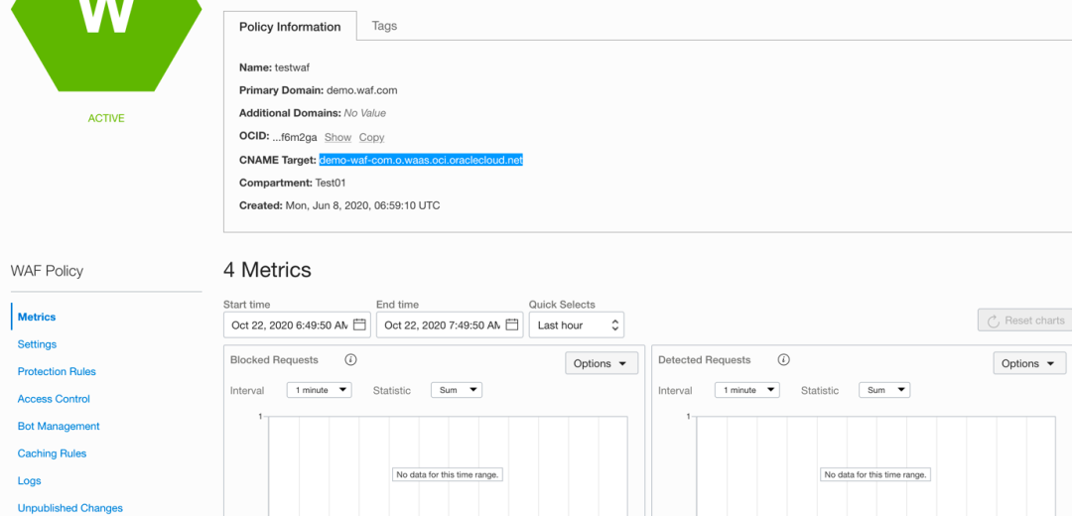This screenshot has height=516, width=1072.
Task: Copy the OCID value
Action: (371, 137)
